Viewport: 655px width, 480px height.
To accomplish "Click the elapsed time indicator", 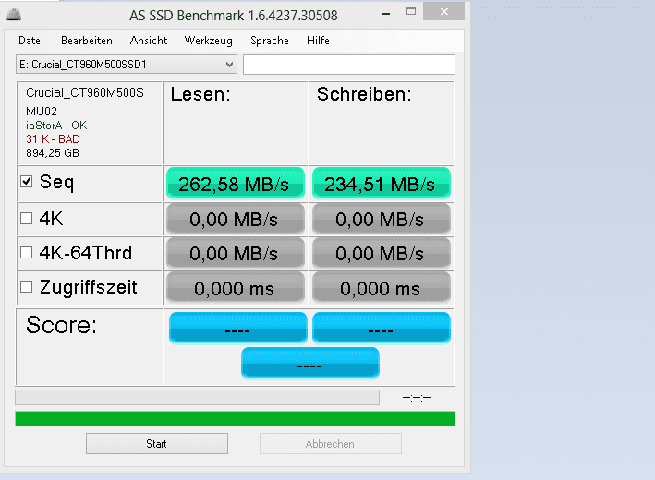I will (417, 398).
